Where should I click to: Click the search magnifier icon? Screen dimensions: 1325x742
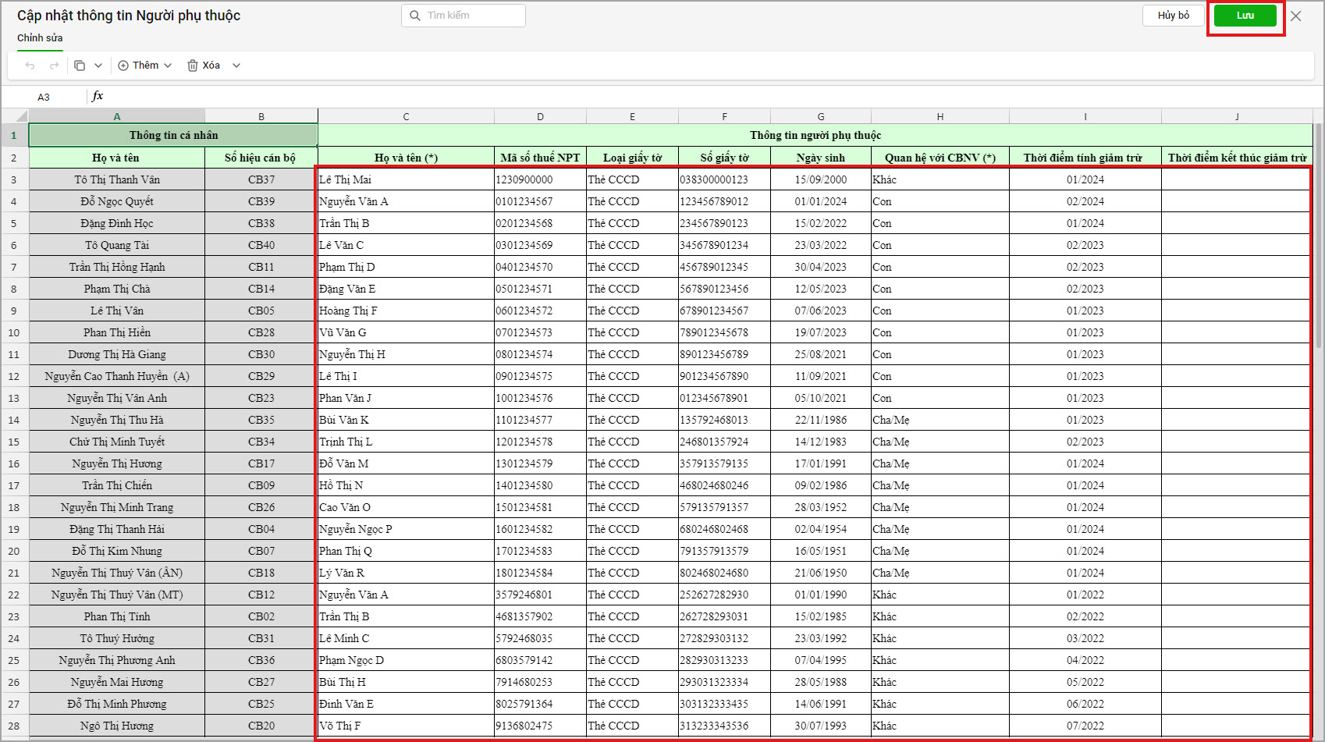414,16
